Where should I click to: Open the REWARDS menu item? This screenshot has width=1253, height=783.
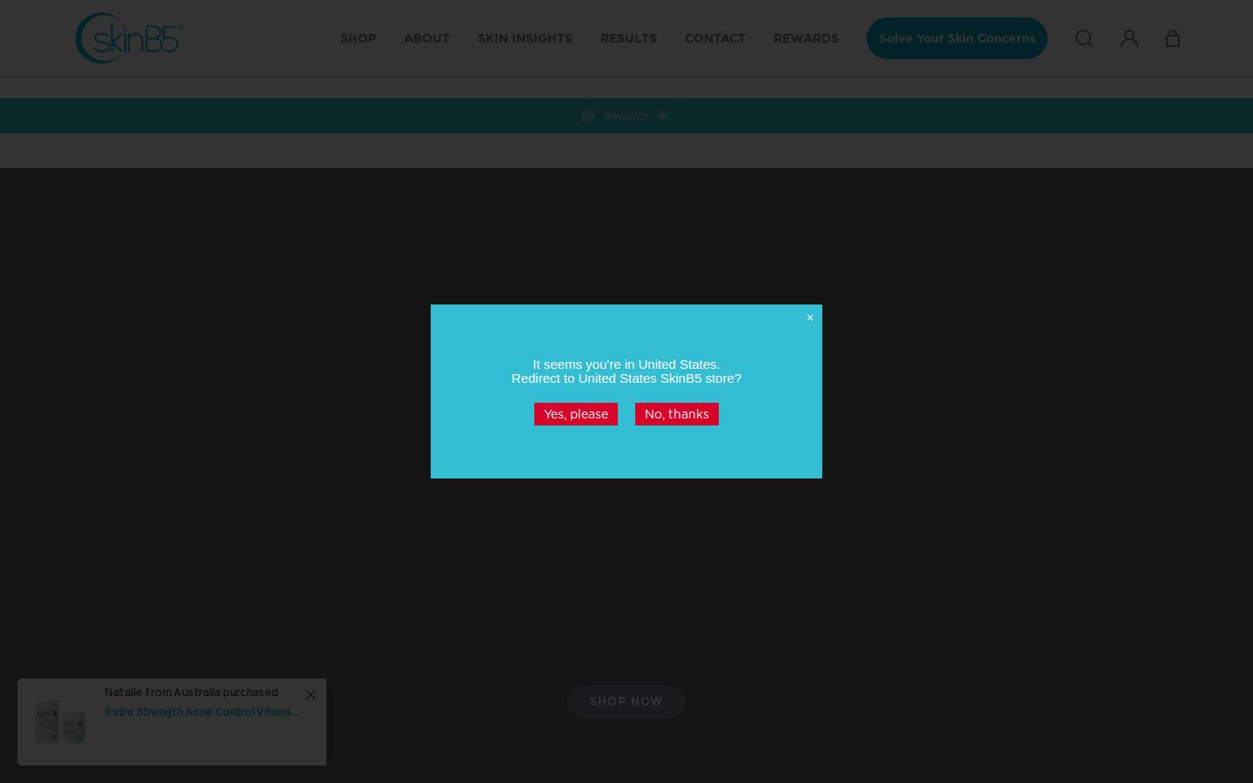806,38
